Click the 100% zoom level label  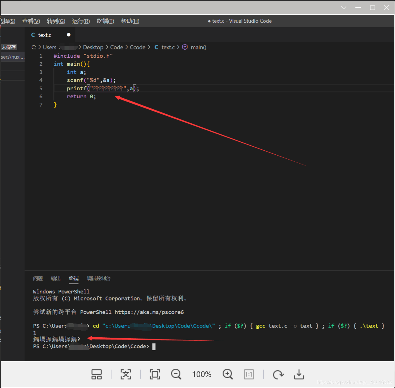click(x=202, y=374)
